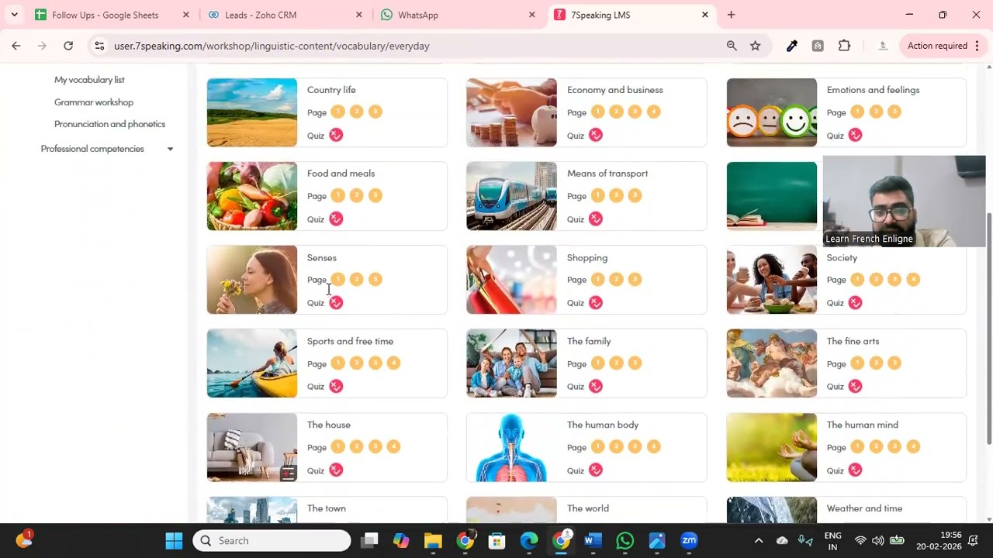
Task: Click the page vertical scrollbar thumb
Action: pos(988,329)
